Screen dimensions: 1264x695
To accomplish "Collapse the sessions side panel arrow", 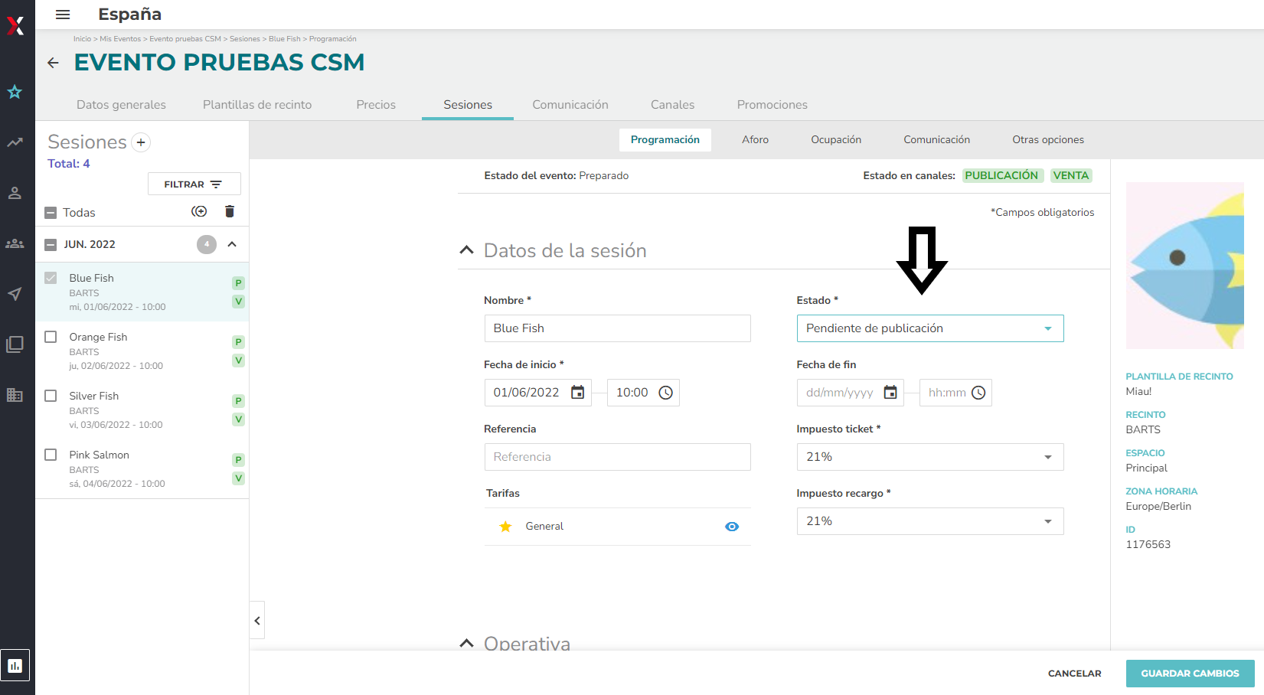I will pos(257,621).
